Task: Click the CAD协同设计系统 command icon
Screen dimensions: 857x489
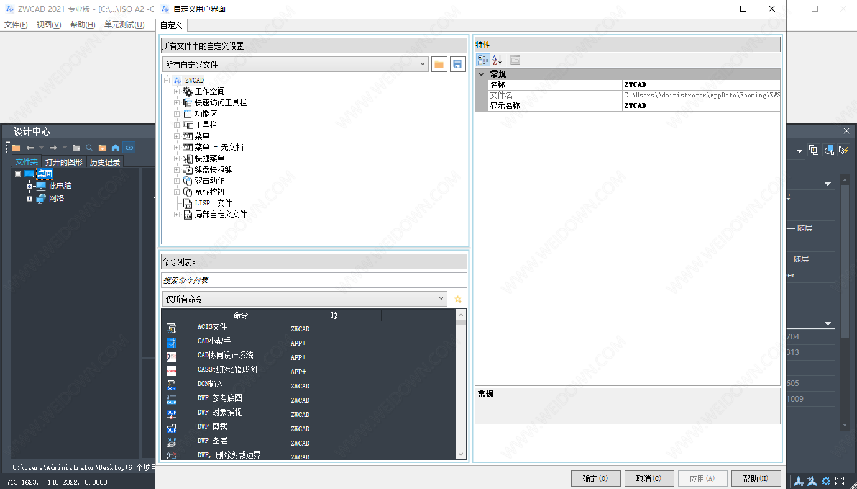Action: pyautogui.click(x=172, y=357)
